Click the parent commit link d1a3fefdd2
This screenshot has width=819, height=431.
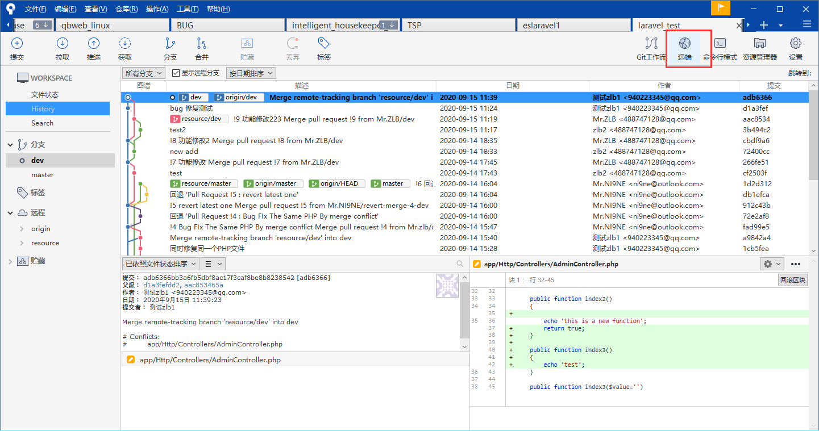[x=161, y=285]
